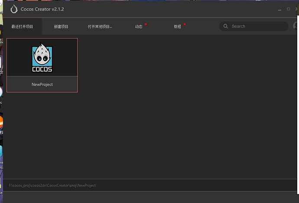Open the 动态 news tab
The height and width of the screenshot is (203, 299).
139,26
